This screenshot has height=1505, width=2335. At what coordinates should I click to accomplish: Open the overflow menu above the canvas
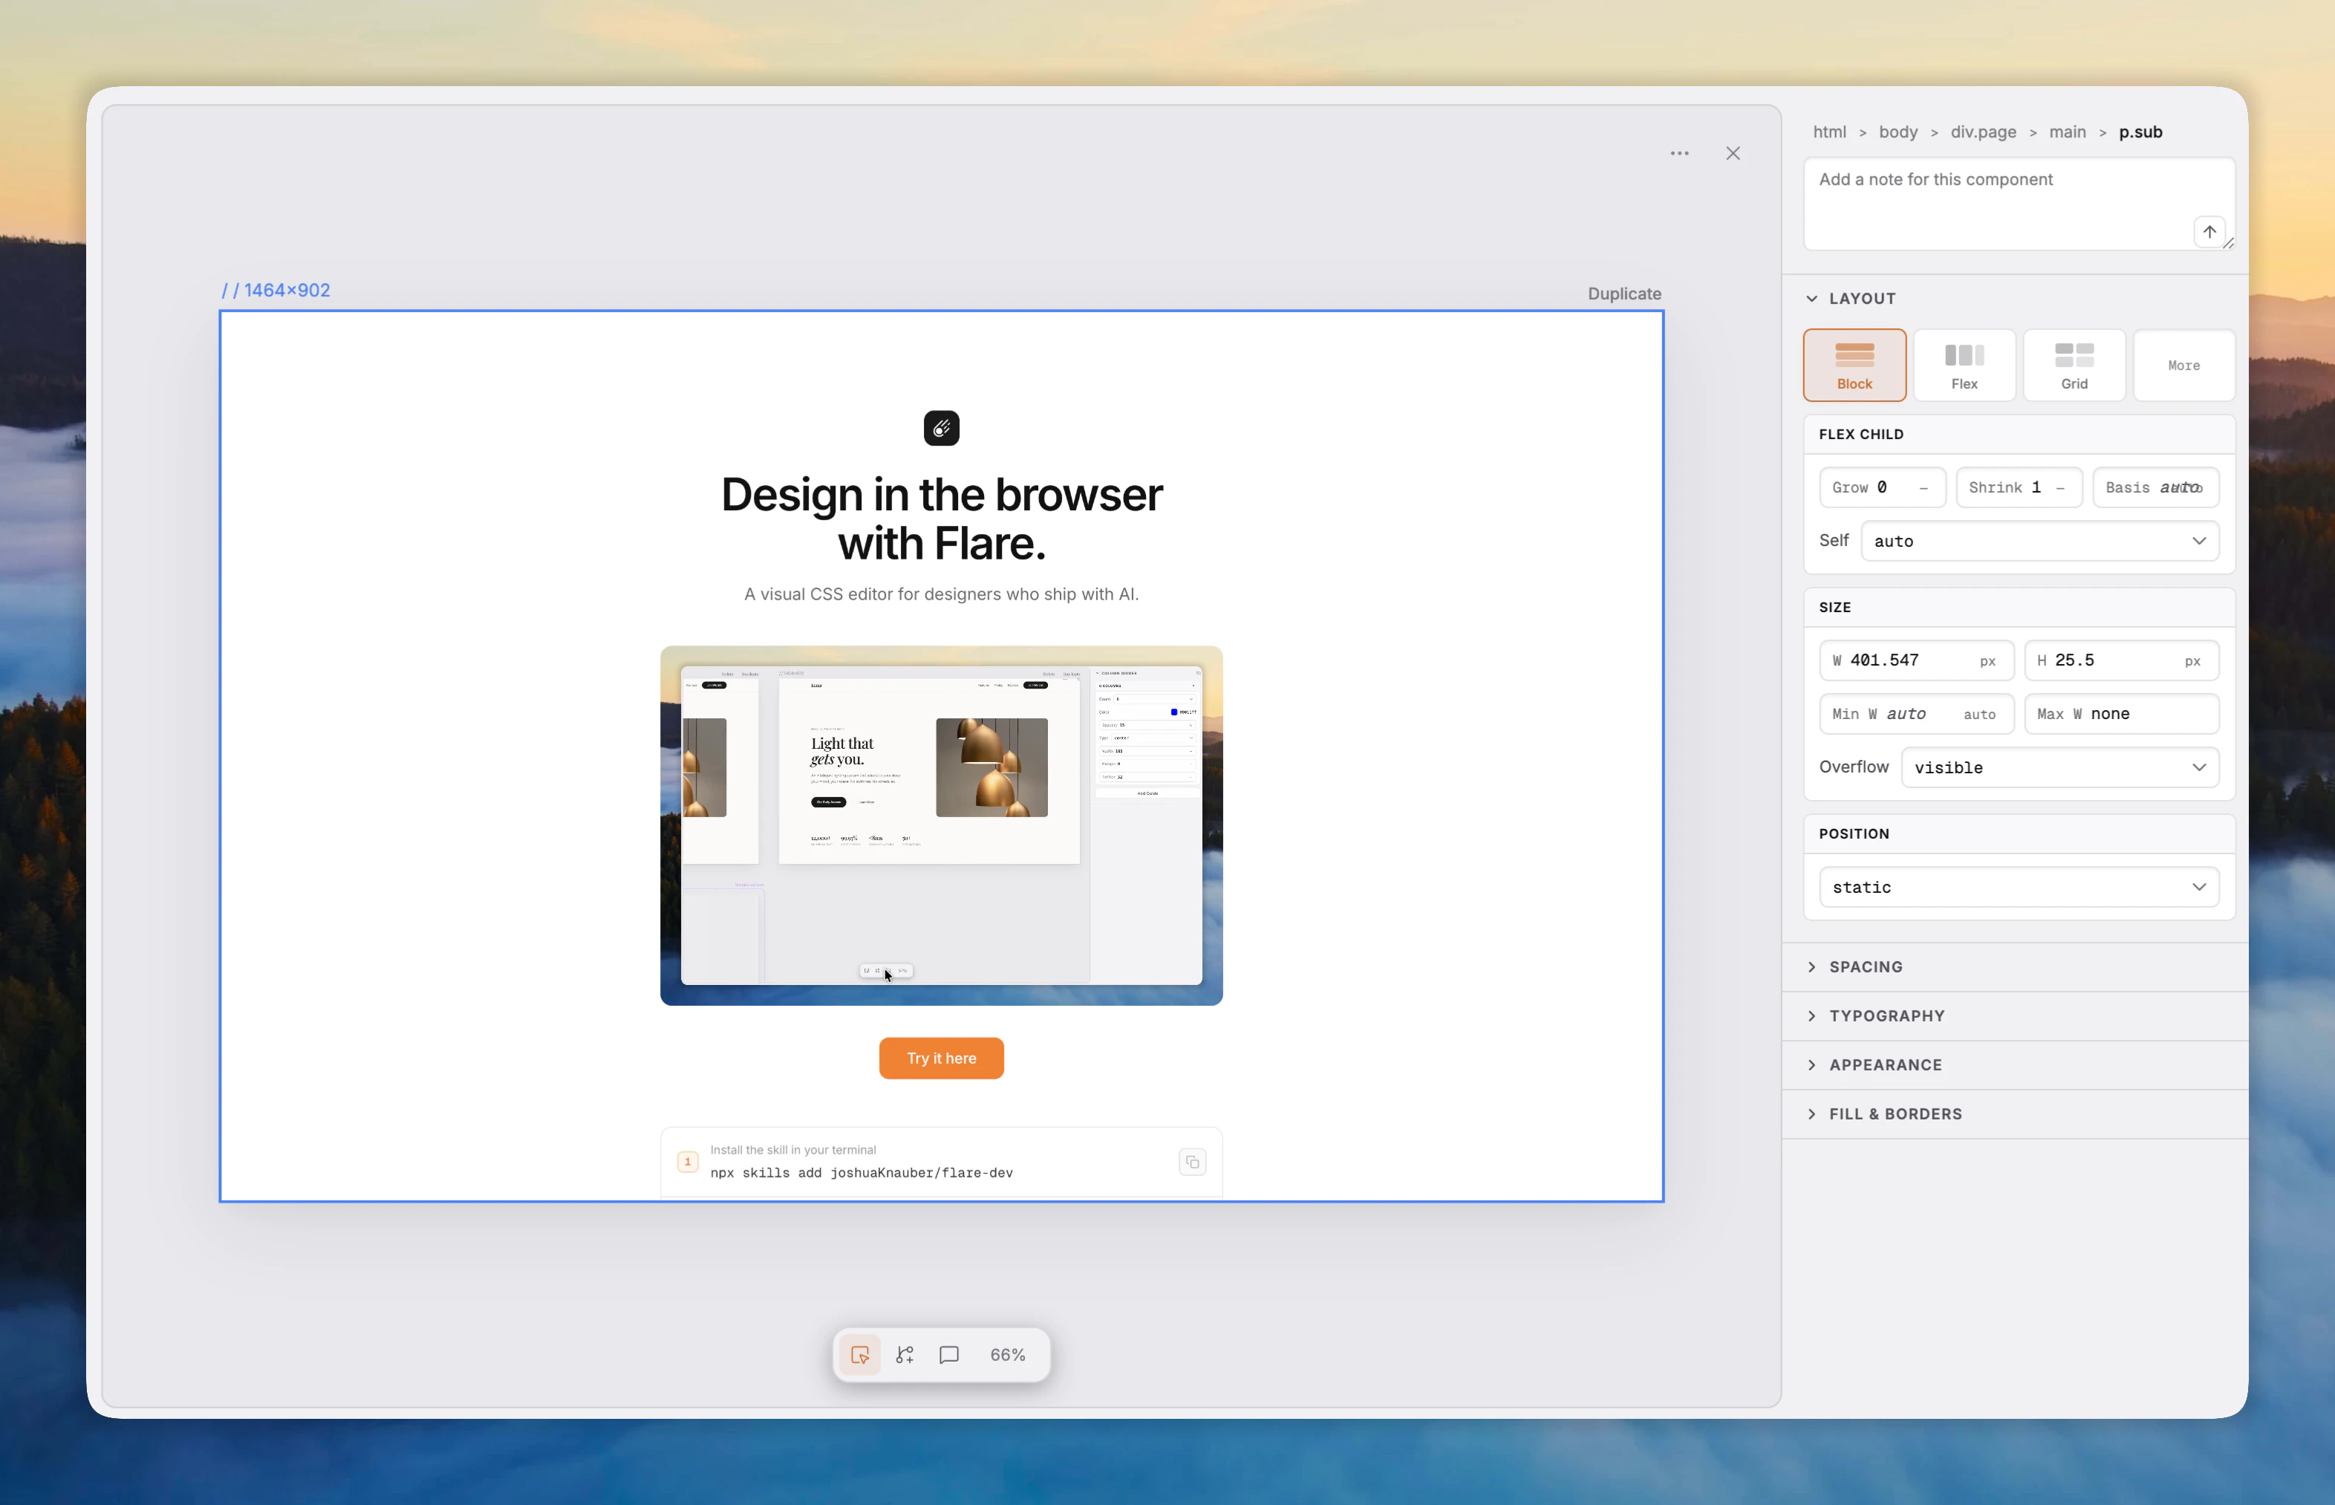click(1678, 152)
